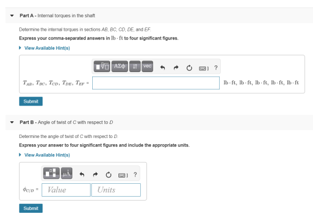The width and height of the screenshot is (313, 219).
Task: Open the µÅ units symbols palette
Action: tap(67, 173)
